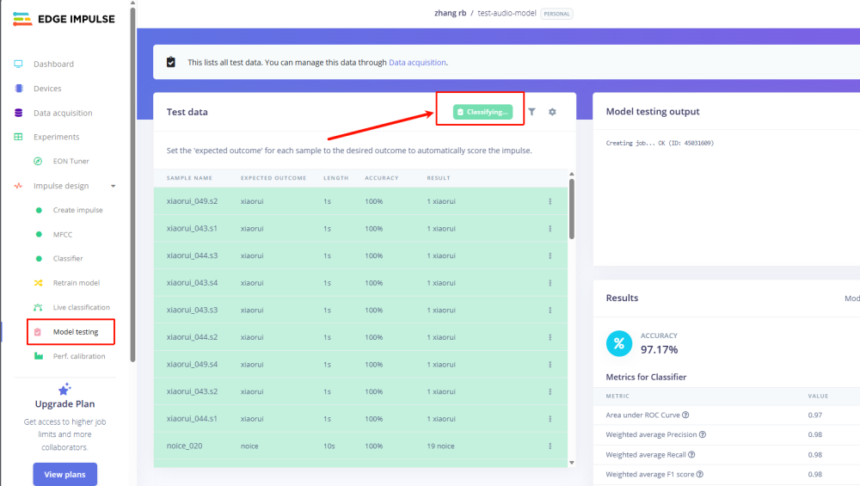Click the Classifying button
860x486 pixels.
482,112
